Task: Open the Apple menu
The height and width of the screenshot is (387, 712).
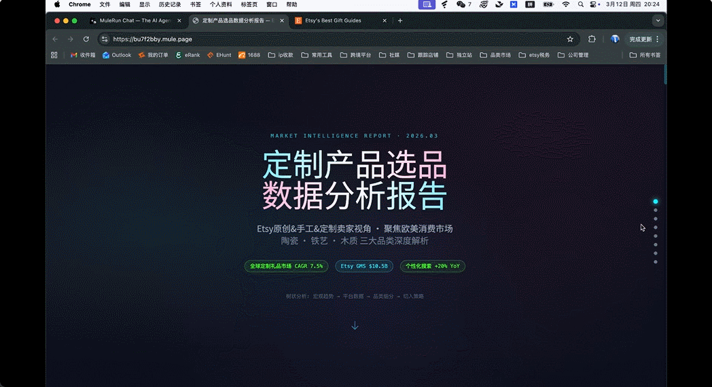Action: click(x=57, y=5)
